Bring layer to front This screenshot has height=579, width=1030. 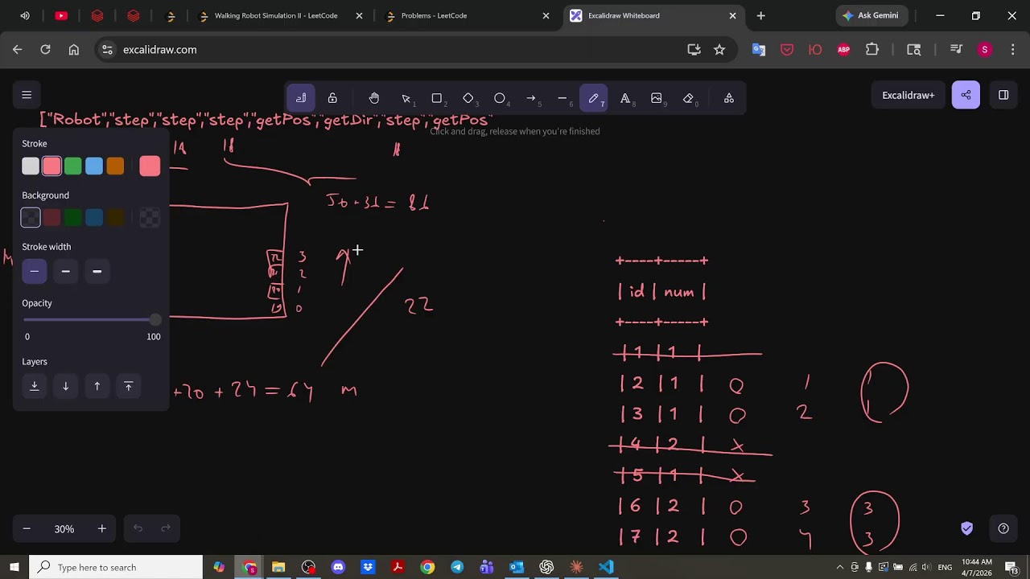pyautogui.click(x=129, y=386)
